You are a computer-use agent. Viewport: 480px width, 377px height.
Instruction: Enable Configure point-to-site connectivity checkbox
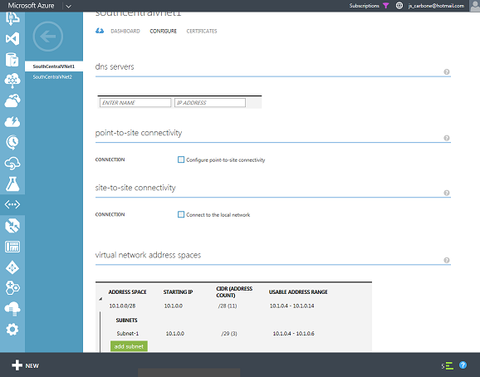pyautogui.click(x=181, y=159)
